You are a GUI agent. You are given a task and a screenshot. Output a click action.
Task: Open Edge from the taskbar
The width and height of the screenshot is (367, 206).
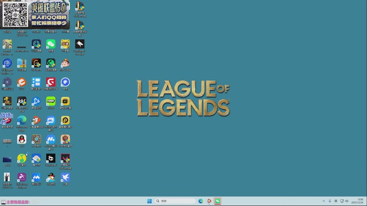point(200,201)
